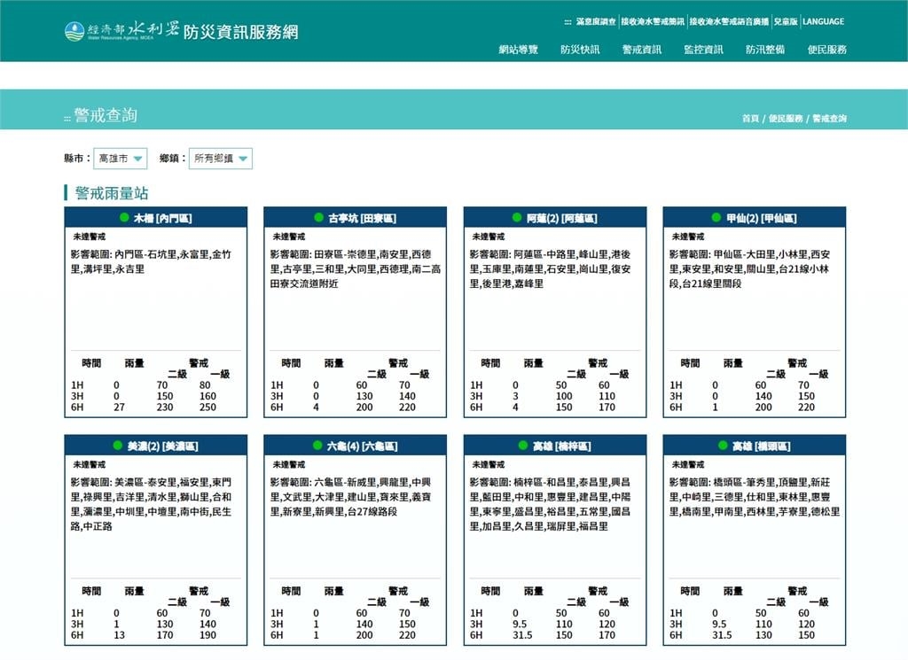
Task: Click the 警戒查詢 page title
Action: click(106, 115)
